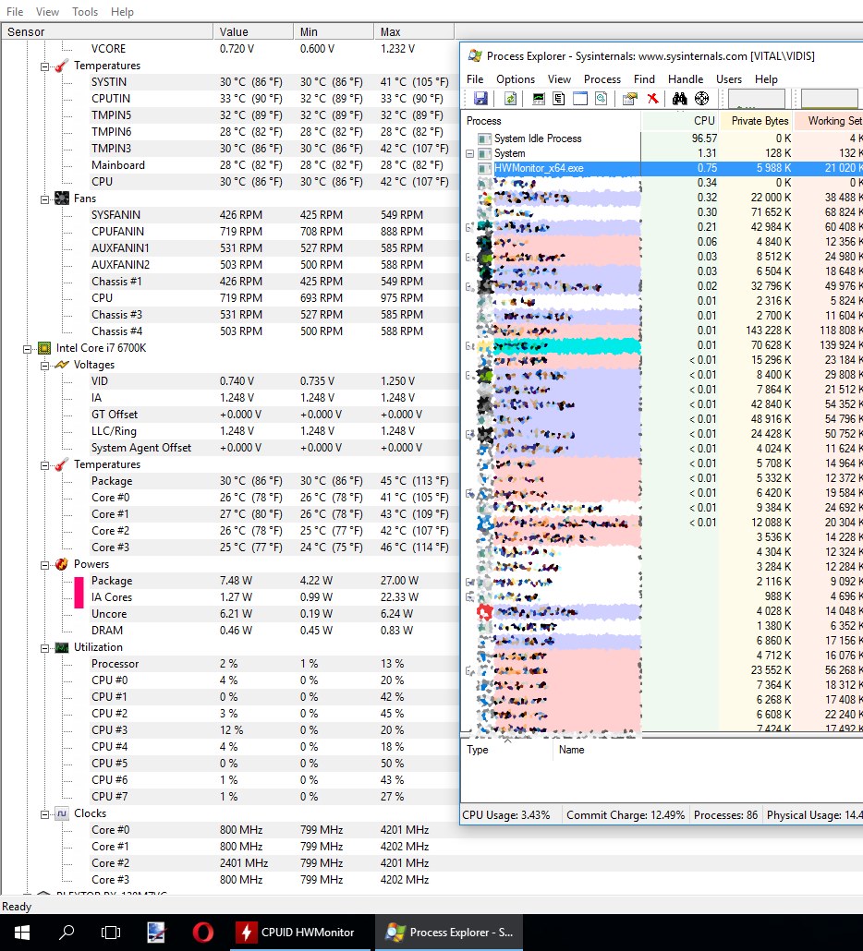Click 'Processes: 86' in status bar
The image size is (863, 951).
(726, 815)
